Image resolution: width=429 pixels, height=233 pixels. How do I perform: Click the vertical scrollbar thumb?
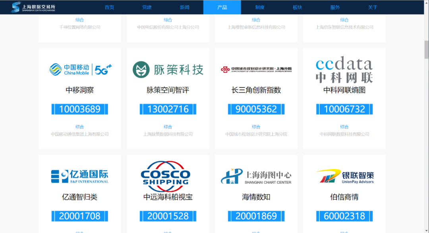426,50
